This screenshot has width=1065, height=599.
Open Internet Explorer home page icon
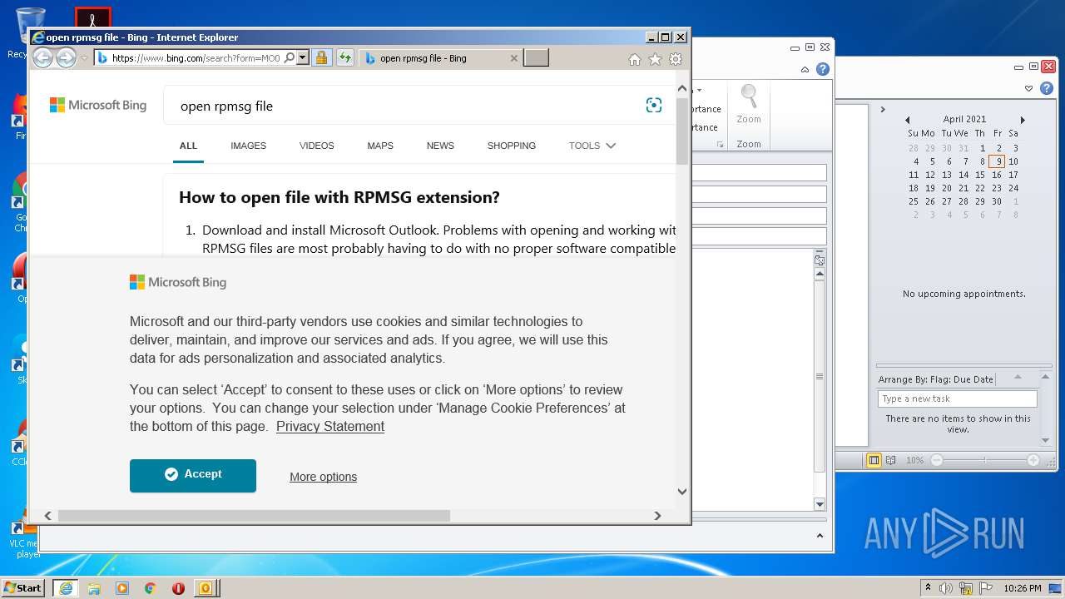pos(635,59)
